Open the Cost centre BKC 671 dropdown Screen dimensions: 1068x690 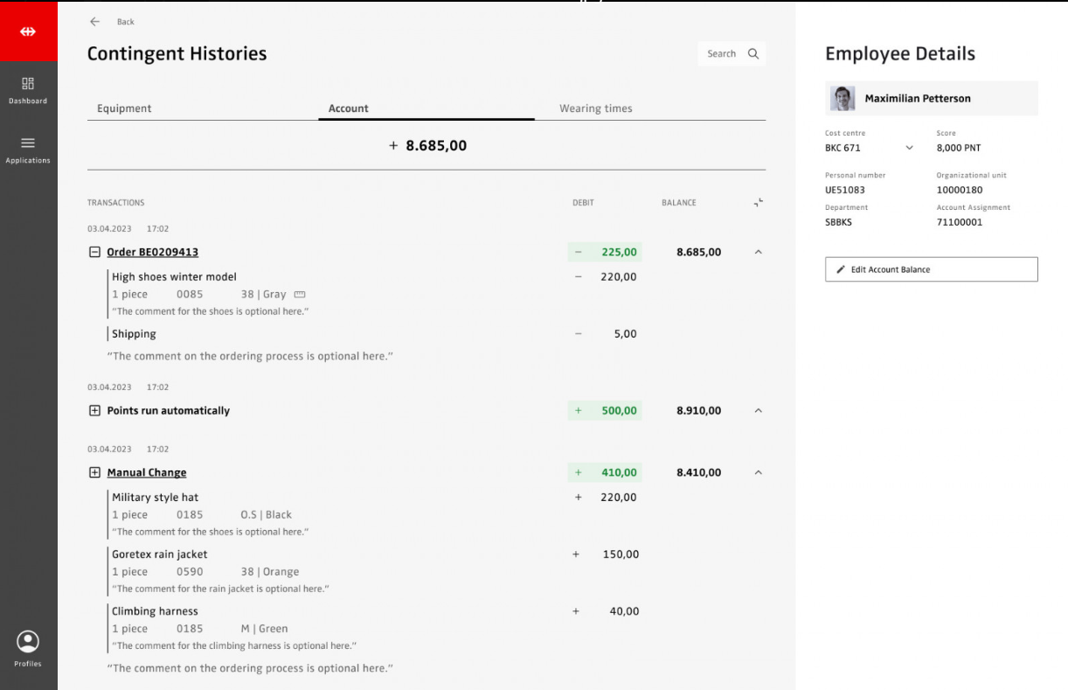click(909, 149)
